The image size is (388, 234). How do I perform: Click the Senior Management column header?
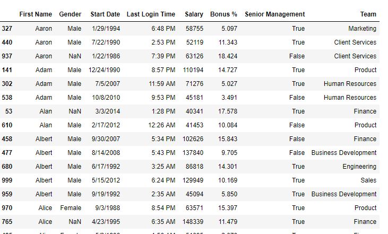(275, 14)
